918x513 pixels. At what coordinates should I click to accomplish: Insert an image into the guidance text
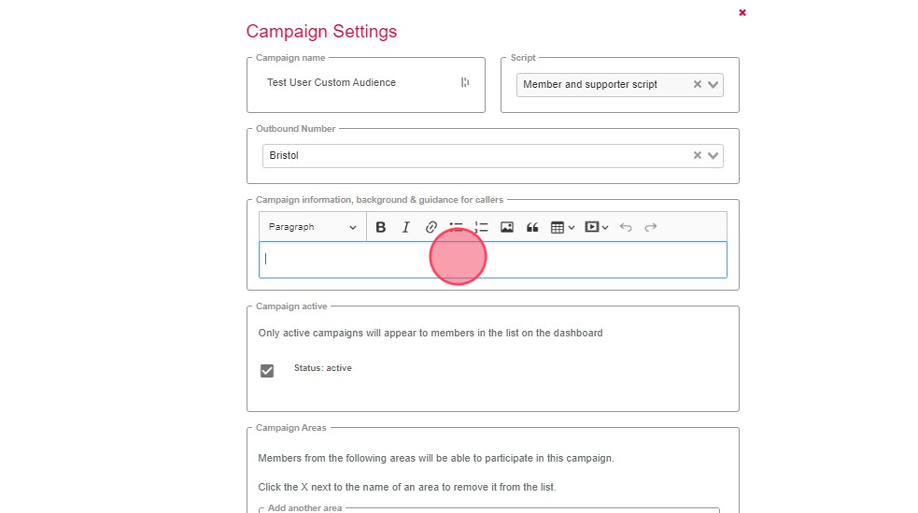tap(507, 227)
